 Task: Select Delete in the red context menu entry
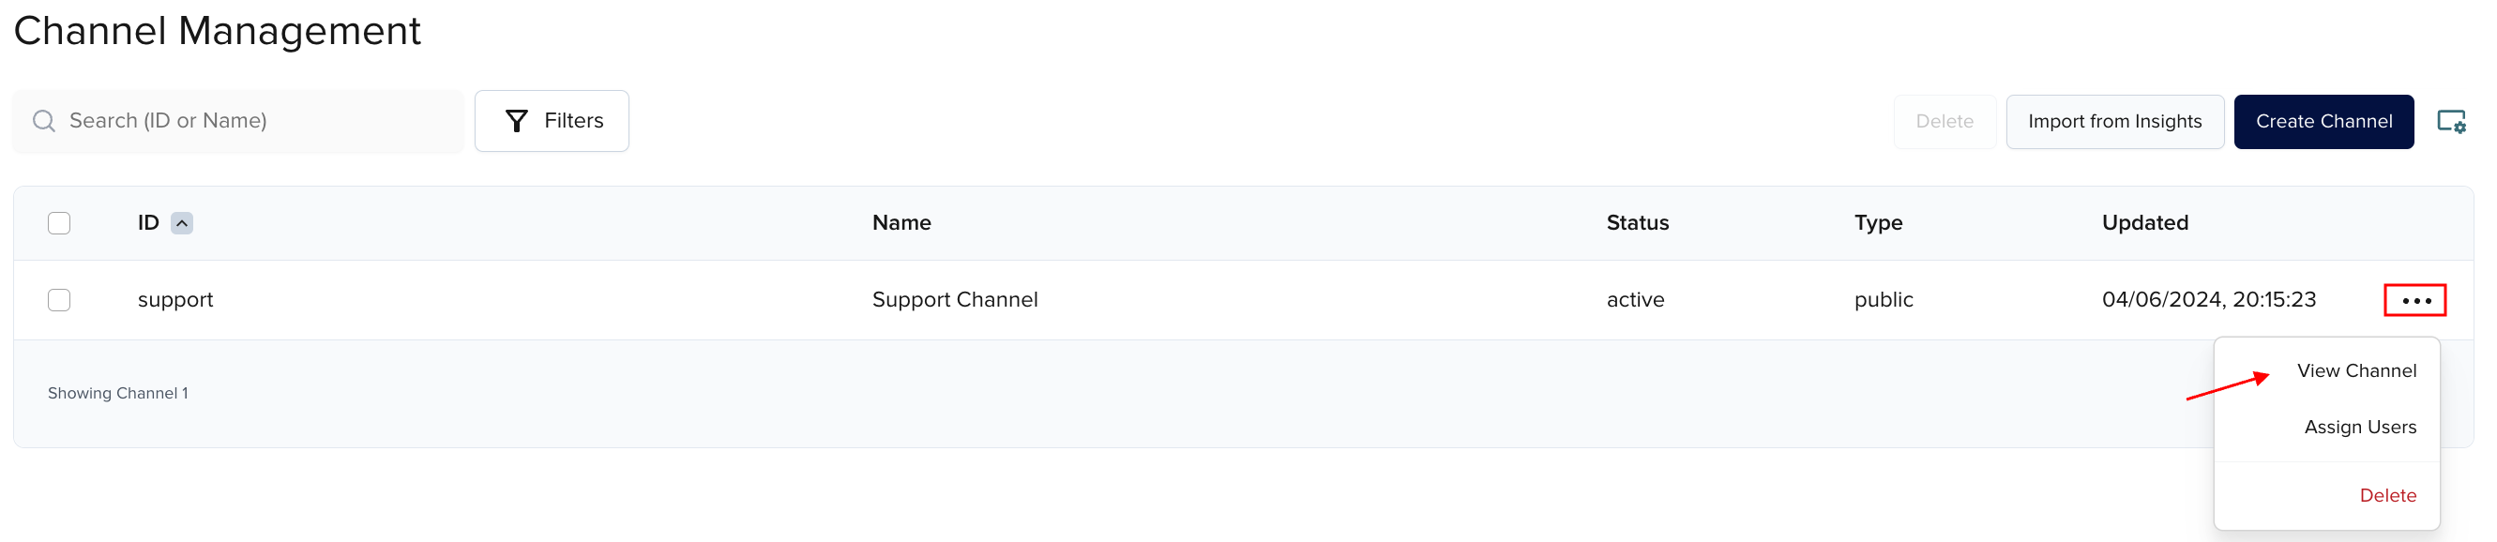(x=2388, y=494)
